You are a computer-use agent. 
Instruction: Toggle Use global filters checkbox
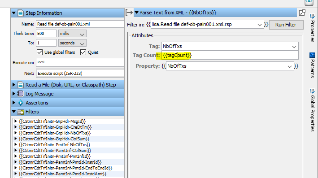(x=39, y=52)
